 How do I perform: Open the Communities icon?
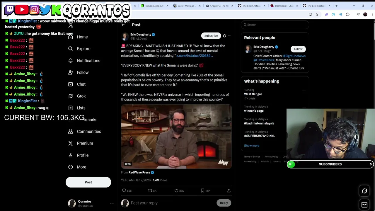click(x=70, y=131)
